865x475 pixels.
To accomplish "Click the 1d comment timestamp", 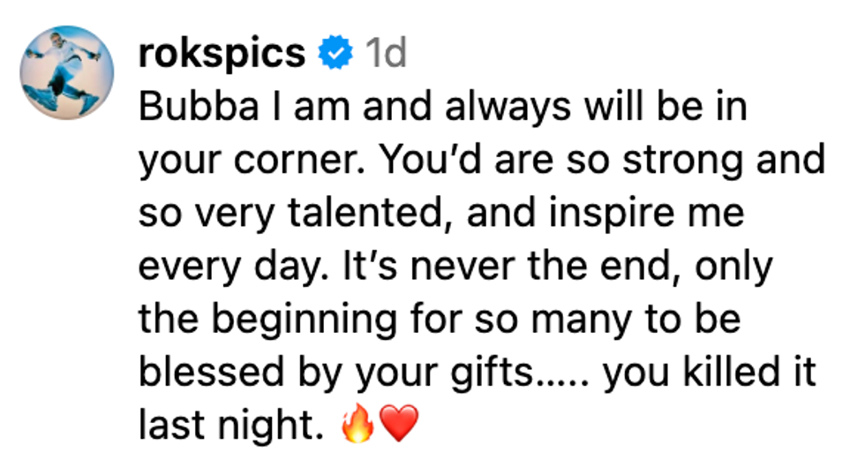I will 386,54.
